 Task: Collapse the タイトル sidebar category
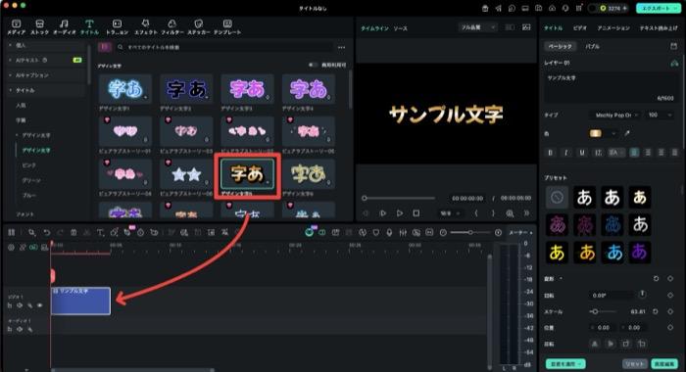pyautogui.click(x=44, y=90)
